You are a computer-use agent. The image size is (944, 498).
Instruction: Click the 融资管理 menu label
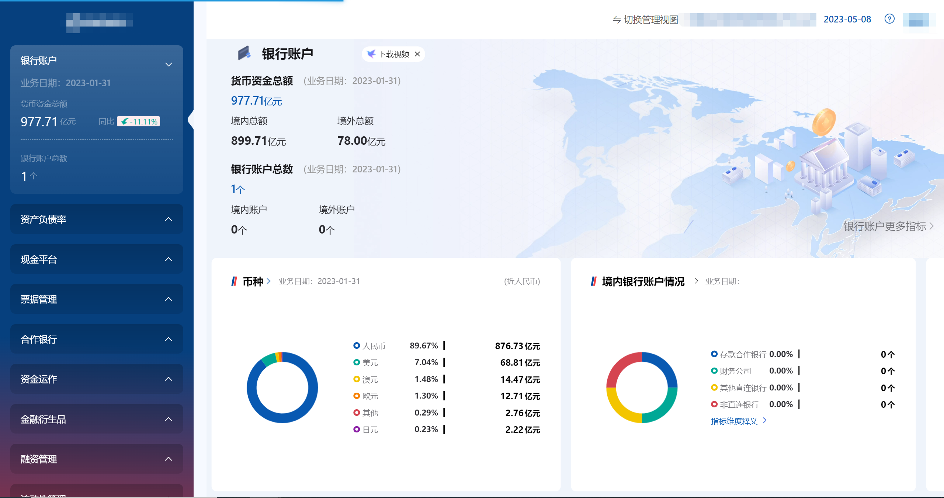[x=39, y=459]
